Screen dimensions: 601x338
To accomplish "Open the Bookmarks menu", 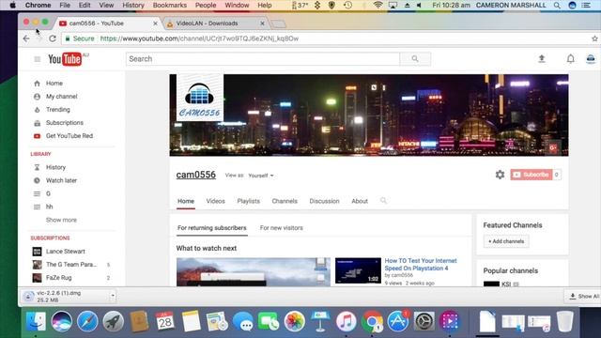I will tap(170, 6).
